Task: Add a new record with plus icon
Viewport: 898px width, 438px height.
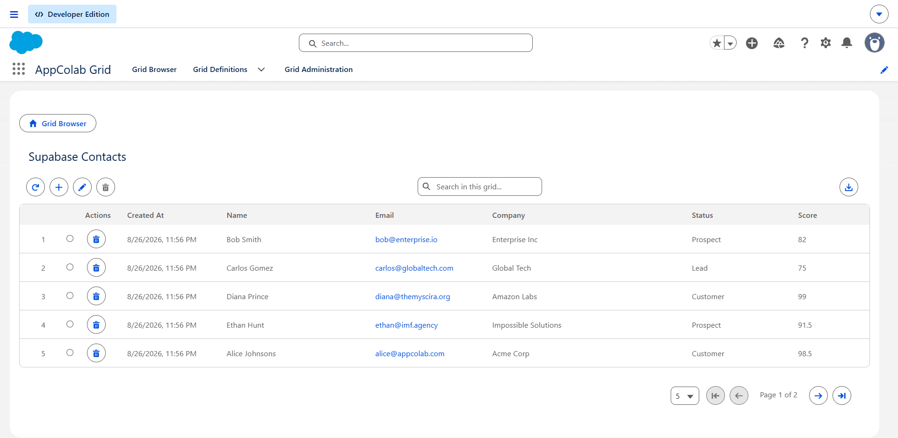Action: coord(59,187)
